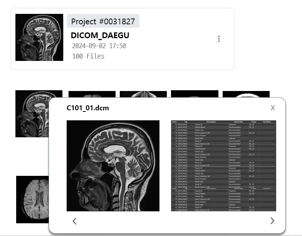This screenshot has width=302, height=236.
Task: Open the three-dot menu on DICOM_DAEGU card
Action: [219, 39]
